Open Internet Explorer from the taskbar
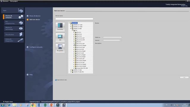Image resolution: width=190 pixels, height=107 pixels. click(x=9, y=105)
